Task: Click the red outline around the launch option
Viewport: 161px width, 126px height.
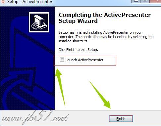Action: point(85,61)
